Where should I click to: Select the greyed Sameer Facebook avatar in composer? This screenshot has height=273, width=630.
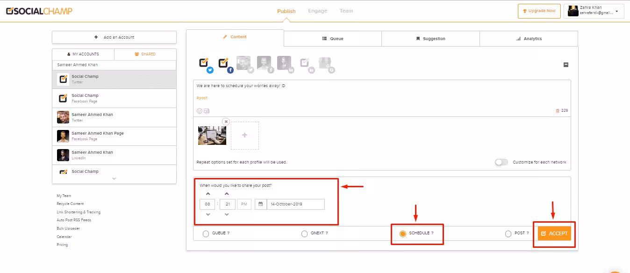264,63
